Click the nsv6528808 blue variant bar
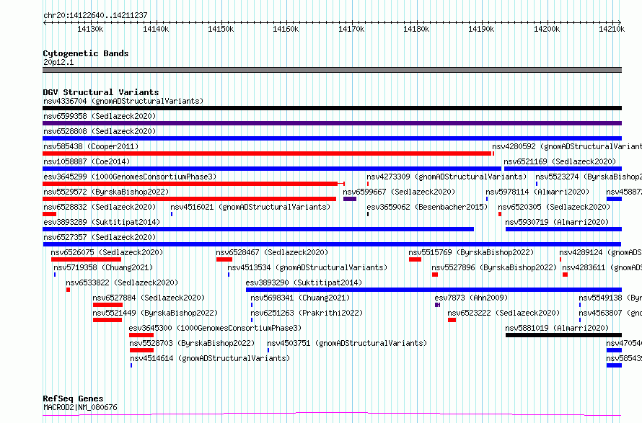This screenshot has height=423, width=642. pos(332,138)
